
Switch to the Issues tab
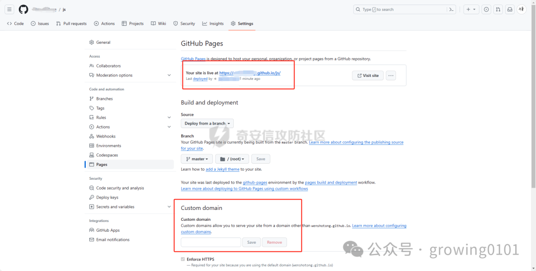tap(40, 24)
